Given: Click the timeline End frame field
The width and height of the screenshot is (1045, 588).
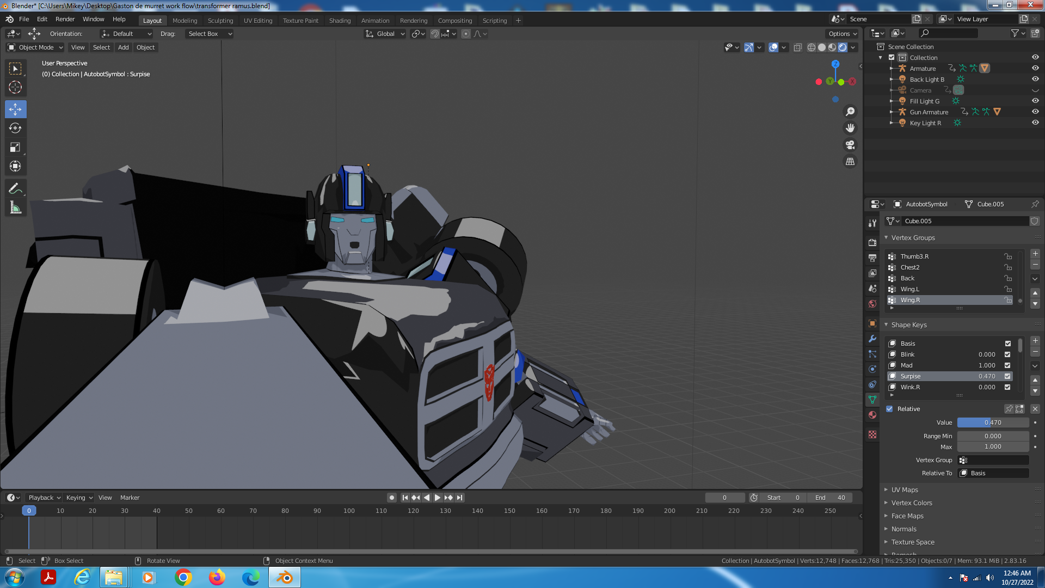Looking at the screenshot, I should click(x=830, y=498).
